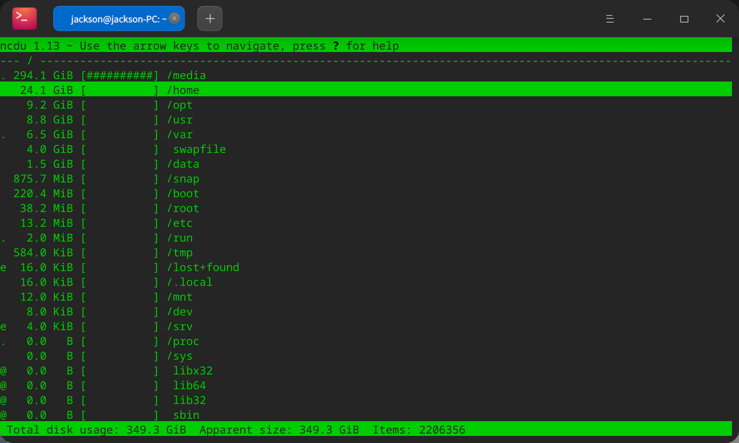Select the /proc directory entry
The image size is (739, 443).
[183, 341]
